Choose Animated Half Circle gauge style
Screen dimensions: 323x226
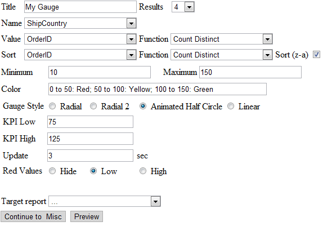pyautogui.click(x=143, y=107)
